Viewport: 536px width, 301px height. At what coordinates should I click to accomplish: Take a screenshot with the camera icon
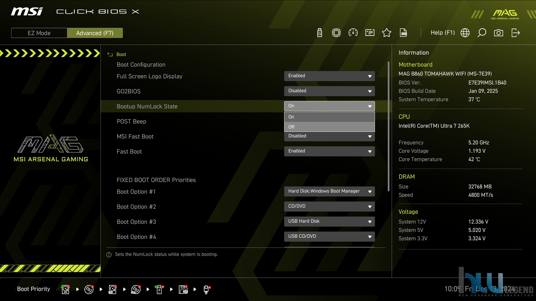pyautogui.click(x=498, y=33)
